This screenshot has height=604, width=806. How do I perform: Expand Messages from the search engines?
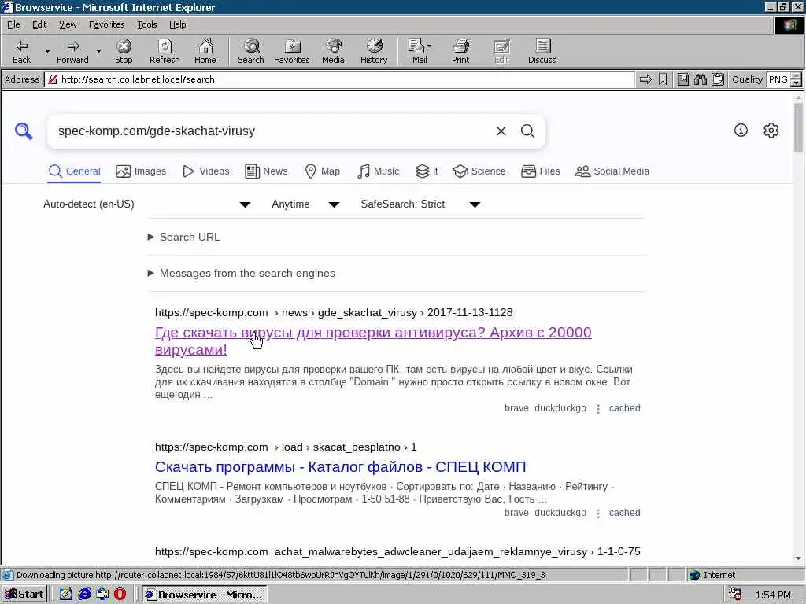tap(241, 273)
